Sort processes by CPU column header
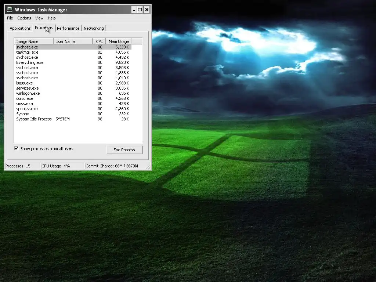 click(99, 41)
